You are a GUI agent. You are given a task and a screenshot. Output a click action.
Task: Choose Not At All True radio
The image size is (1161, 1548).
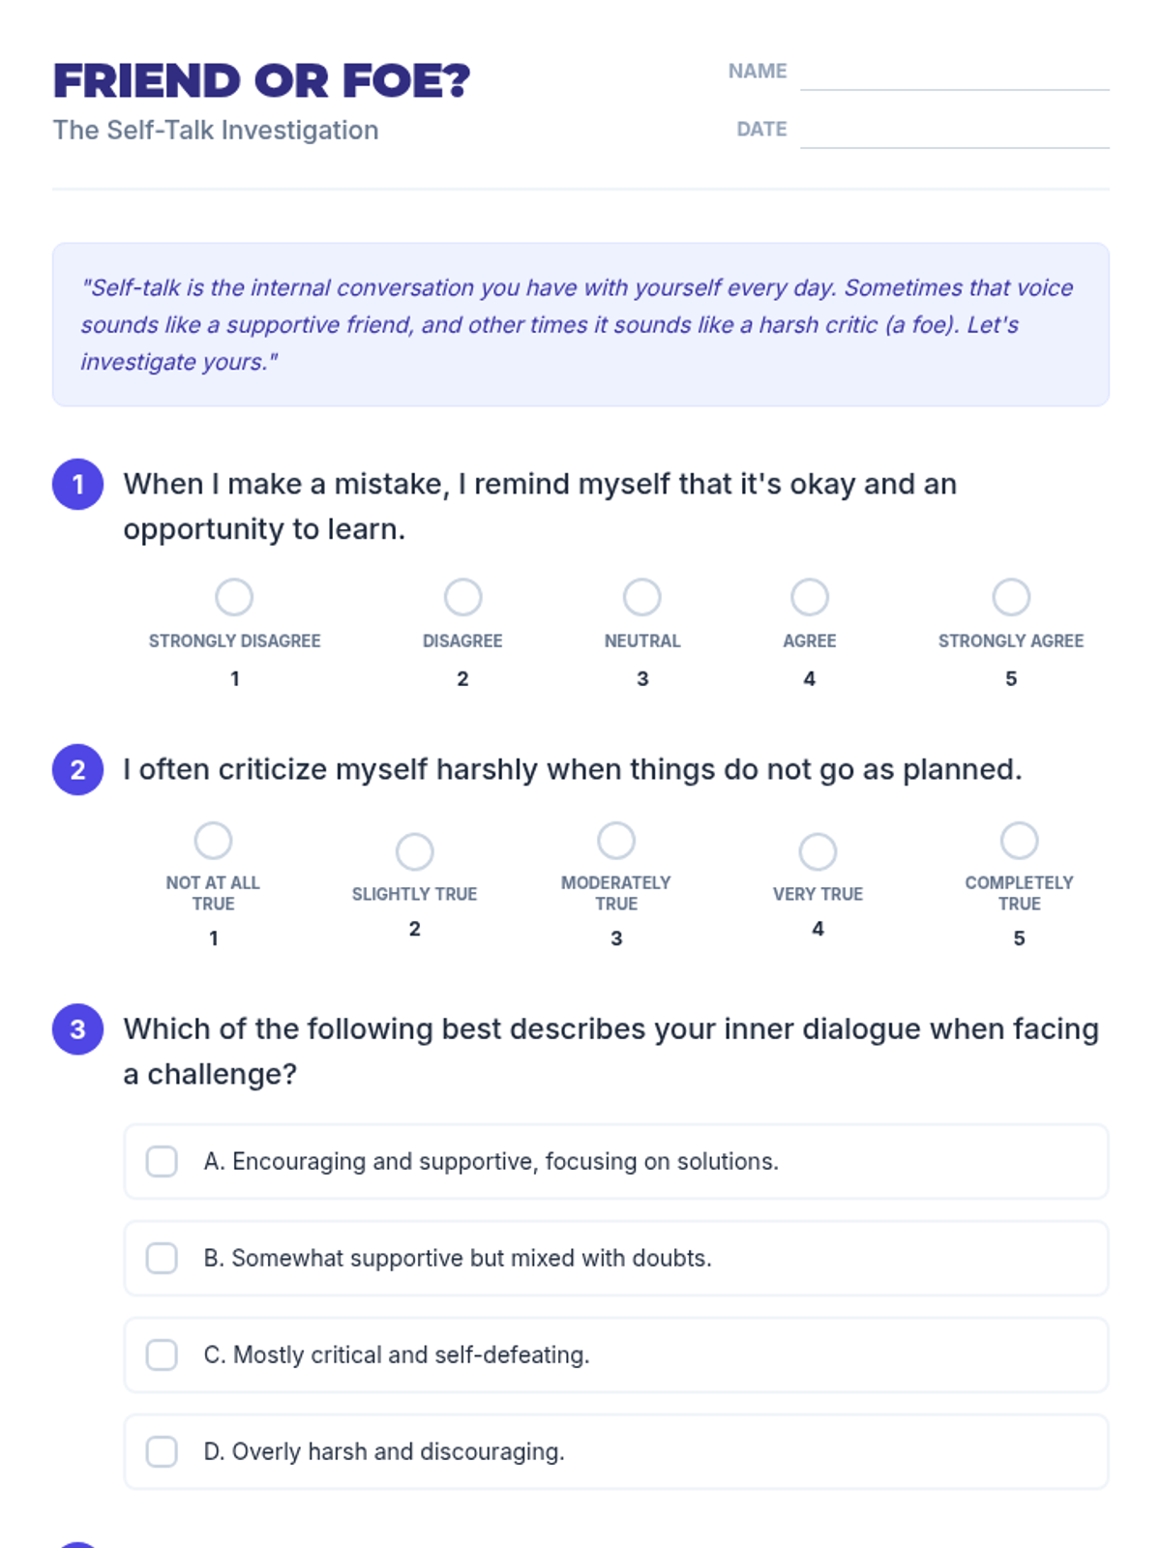(213, 841)
